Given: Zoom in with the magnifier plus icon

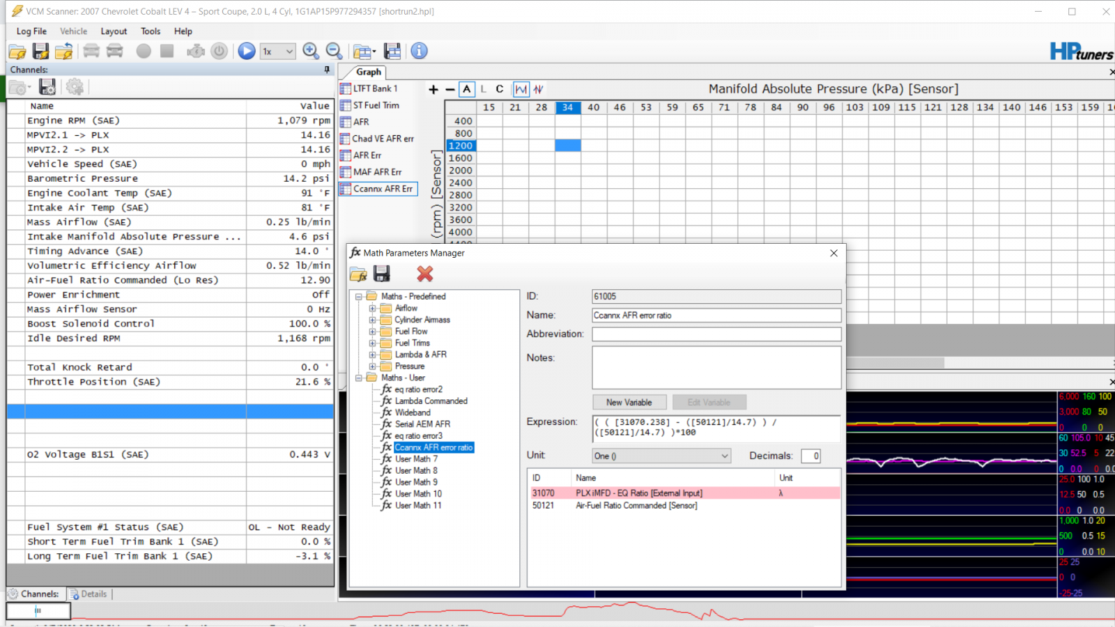Looking at the screenshot, I should pos(311,51).
